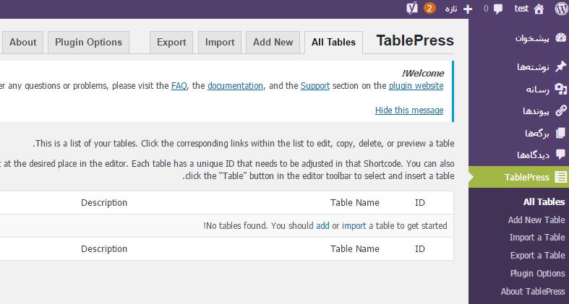
Task: Switch to the Add New tab
Action: tap(273, 43)
